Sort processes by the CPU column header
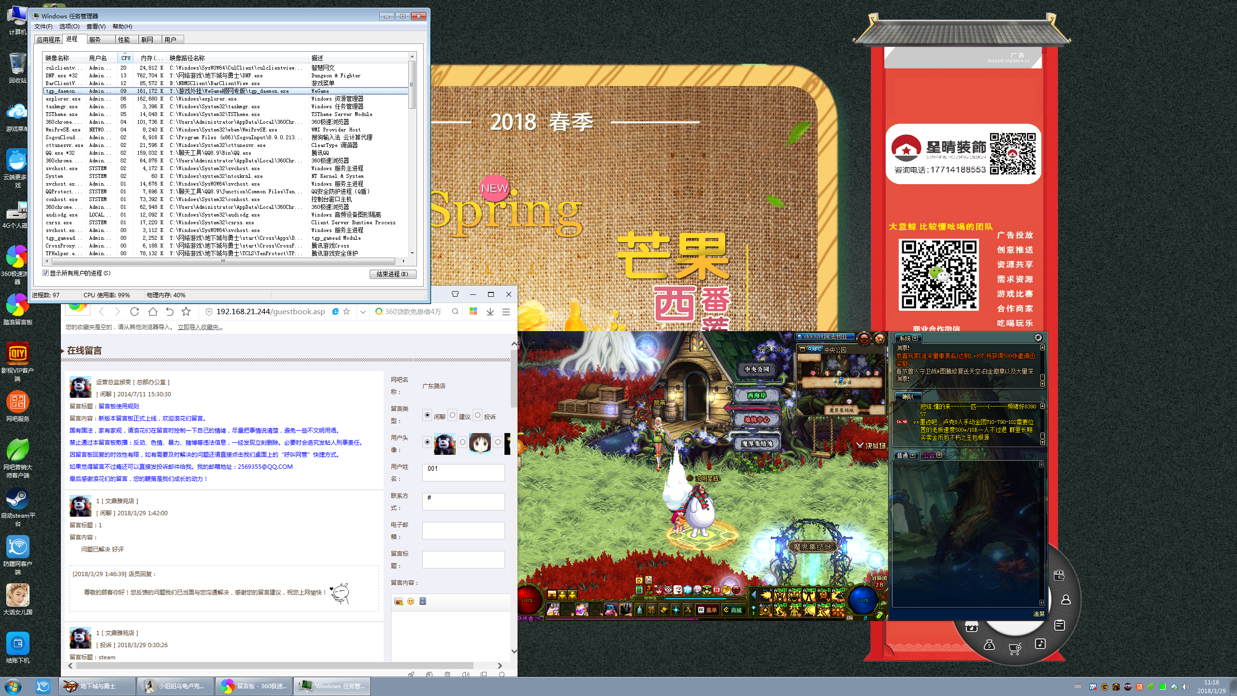This screenshot has width=1237, height=696. tap(125, 58)
